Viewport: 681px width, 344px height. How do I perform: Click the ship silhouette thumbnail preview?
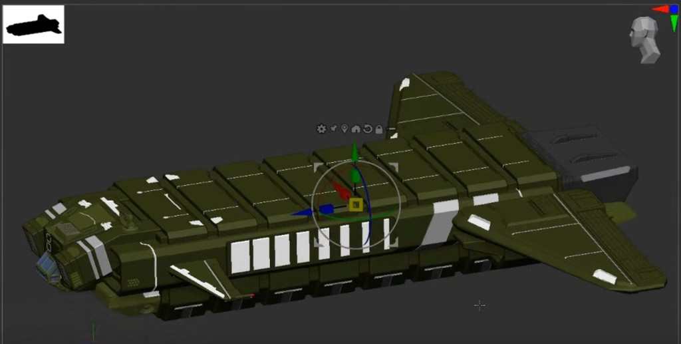(33, 25)
